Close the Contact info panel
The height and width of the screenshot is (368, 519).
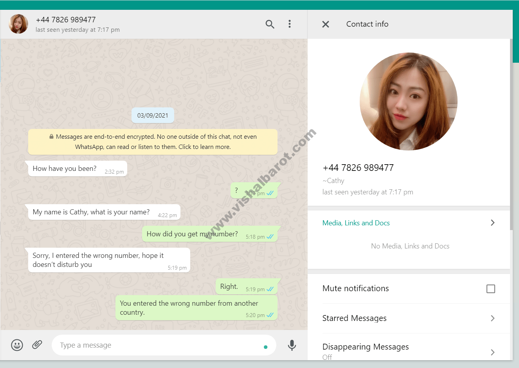tap(326, 24)
